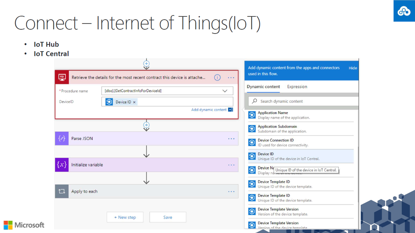The width and height of the screenshot is (415, 233).
Task: Open the ellipsis menu for Initialize variable
Action: pos(231,165)
